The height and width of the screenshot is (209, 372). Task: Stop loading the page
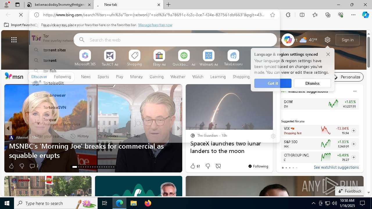point(21,15)
